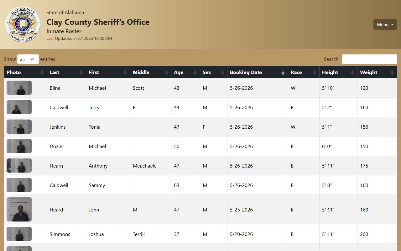The height and width of the screenshot is (251, 401).
Task: Open Anthony Hearn's mugshot thumbnail
Action: 19,166
